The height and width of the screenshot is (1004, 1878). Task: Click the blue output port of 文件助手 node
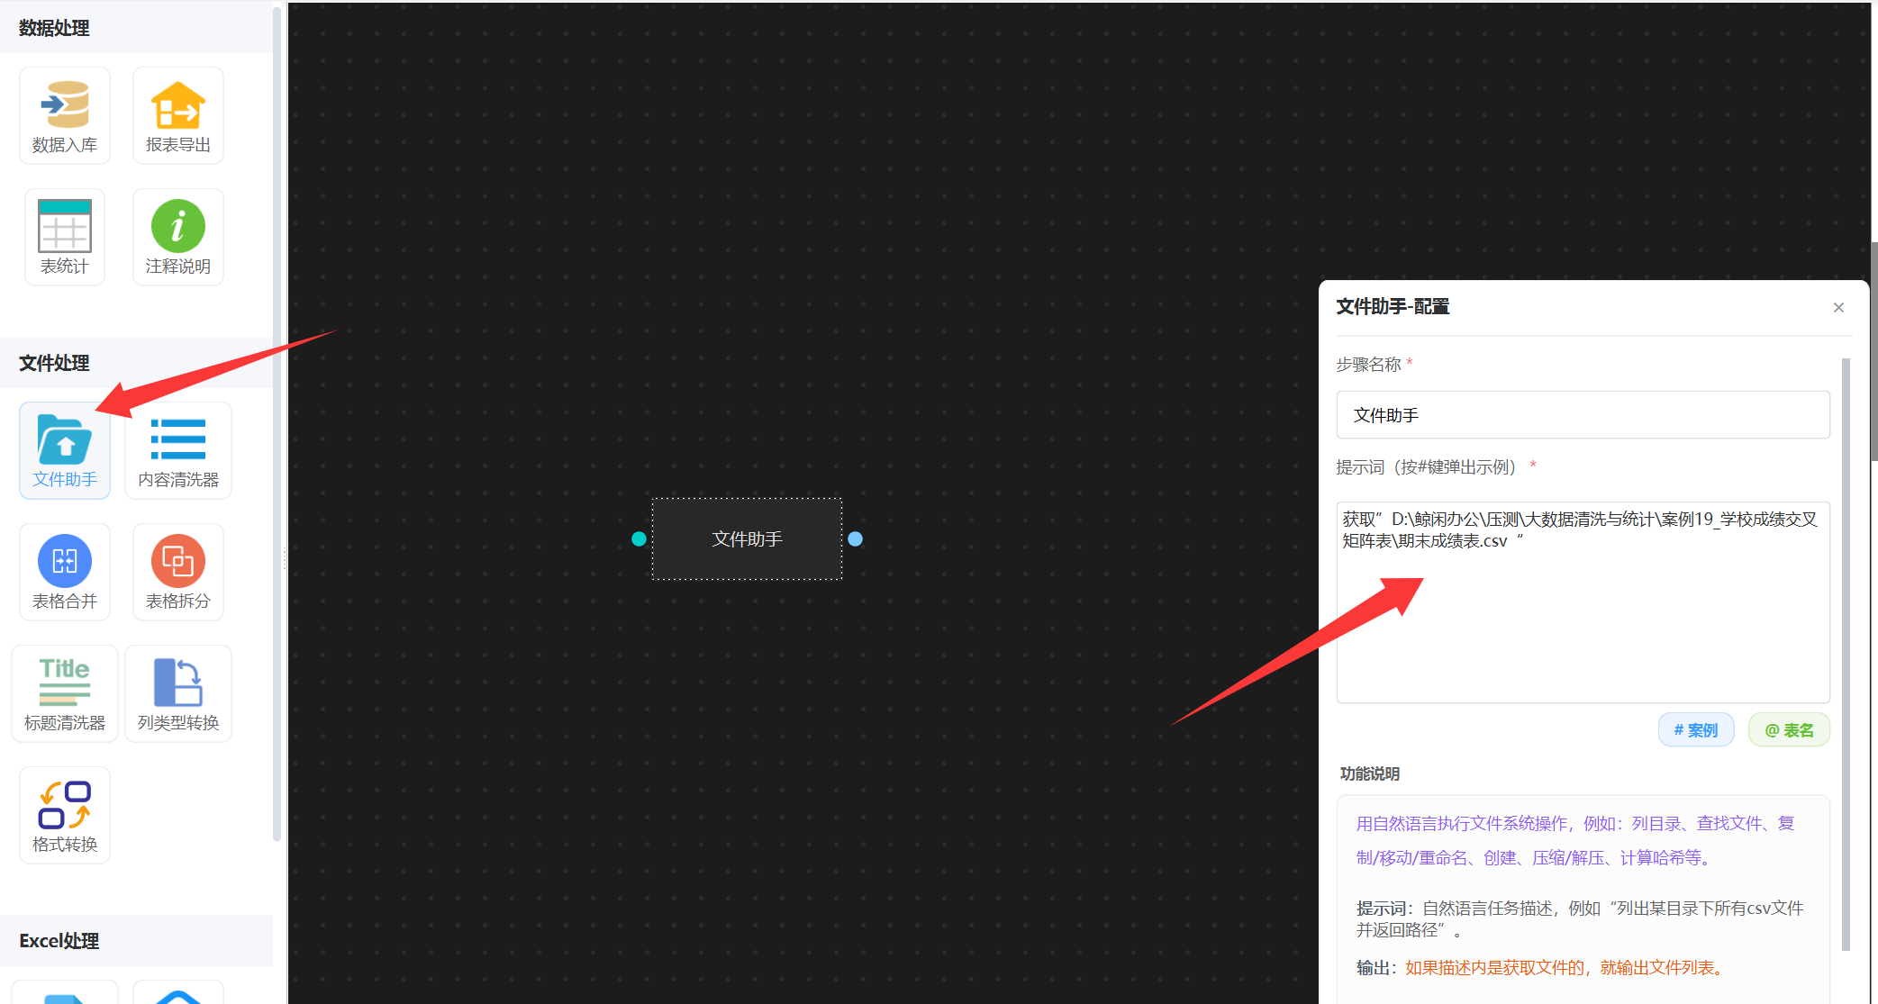(855, 538)
